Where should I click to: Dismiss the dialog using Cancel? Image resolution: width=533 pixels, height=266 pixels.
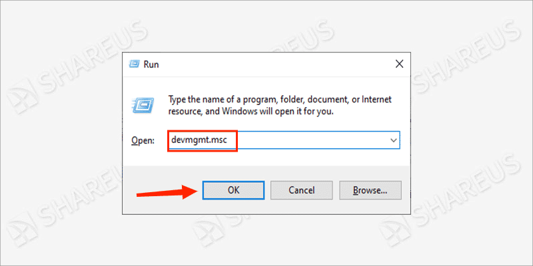pyautogui.click(x=302, y=190)
